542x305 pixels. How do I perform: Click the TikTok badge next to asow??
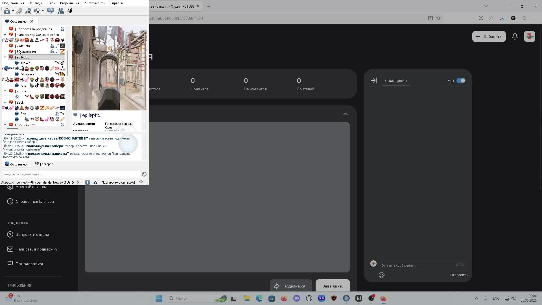[x=62, y=63]
